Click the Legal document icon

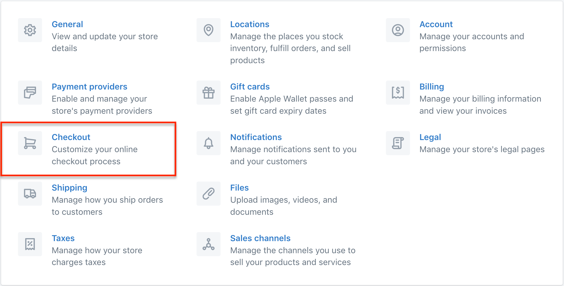coord(398,143)
